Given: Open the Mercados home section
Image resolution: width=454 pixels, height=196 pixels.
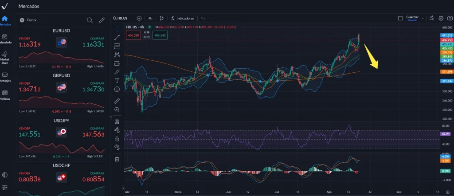Looking at the screenshot, I should pos(4,20).
